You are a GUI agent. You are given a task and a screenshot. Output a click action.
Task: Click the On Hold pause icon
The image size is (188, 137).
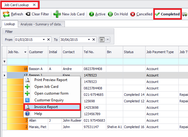pos(110,14)
